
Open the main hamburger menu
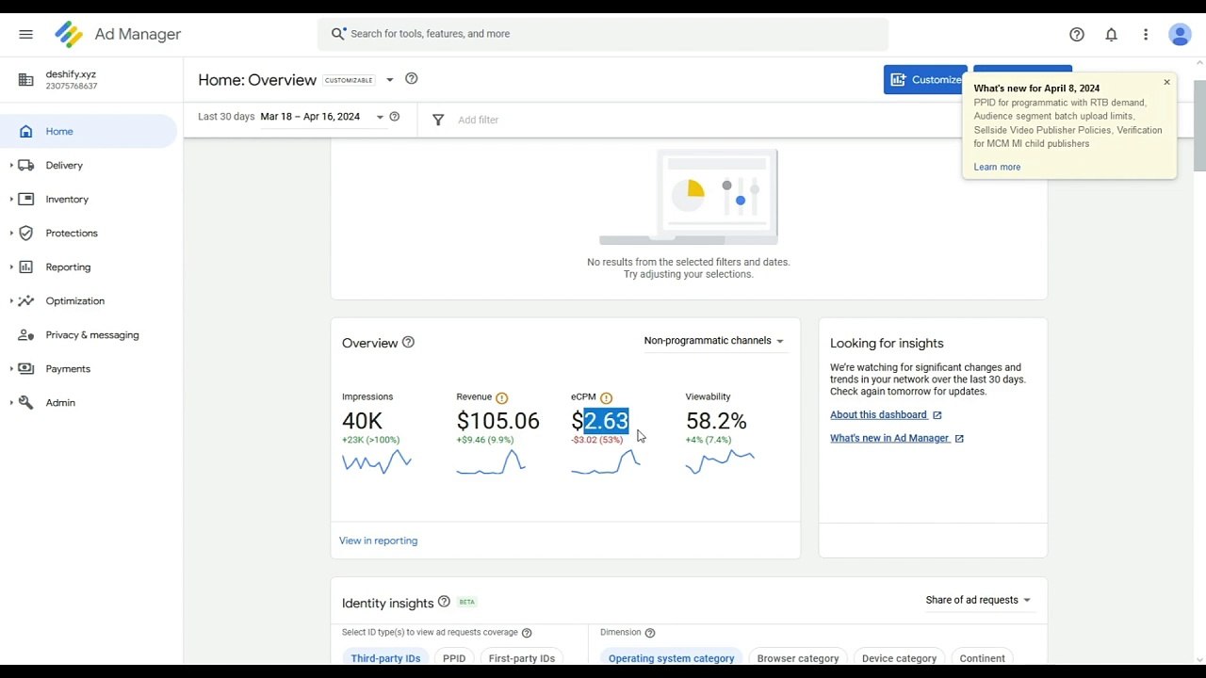click(25, 34)
